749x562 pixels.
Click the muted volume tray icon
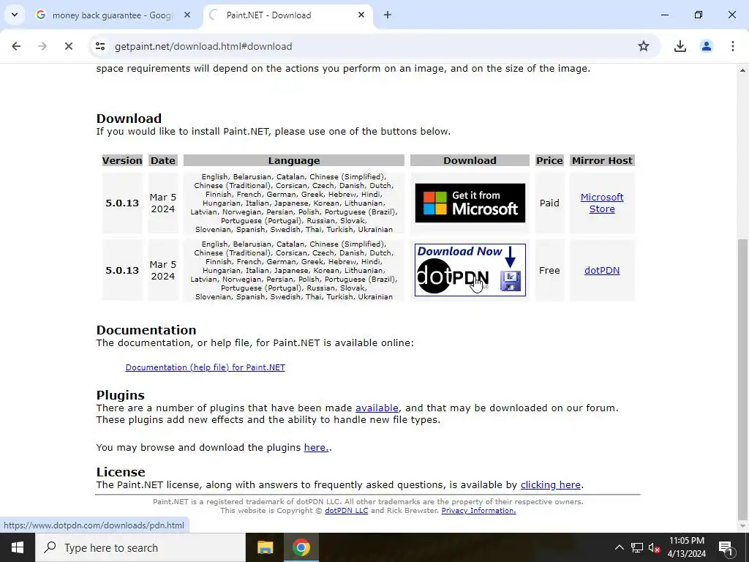(x=655, y=547)
